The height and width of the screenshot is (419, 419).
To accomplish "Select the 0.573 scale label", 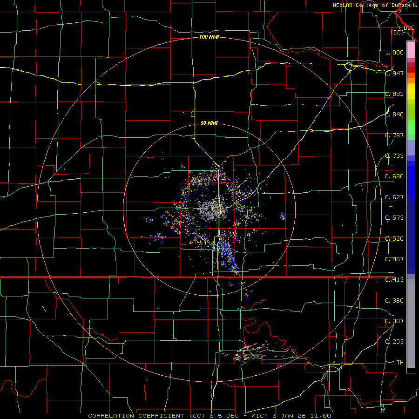I will click(394, 218).
